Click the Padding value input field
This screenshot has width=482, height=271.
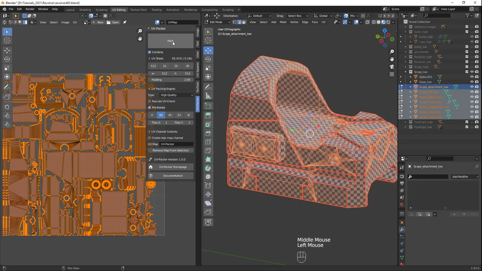[170, 79]
